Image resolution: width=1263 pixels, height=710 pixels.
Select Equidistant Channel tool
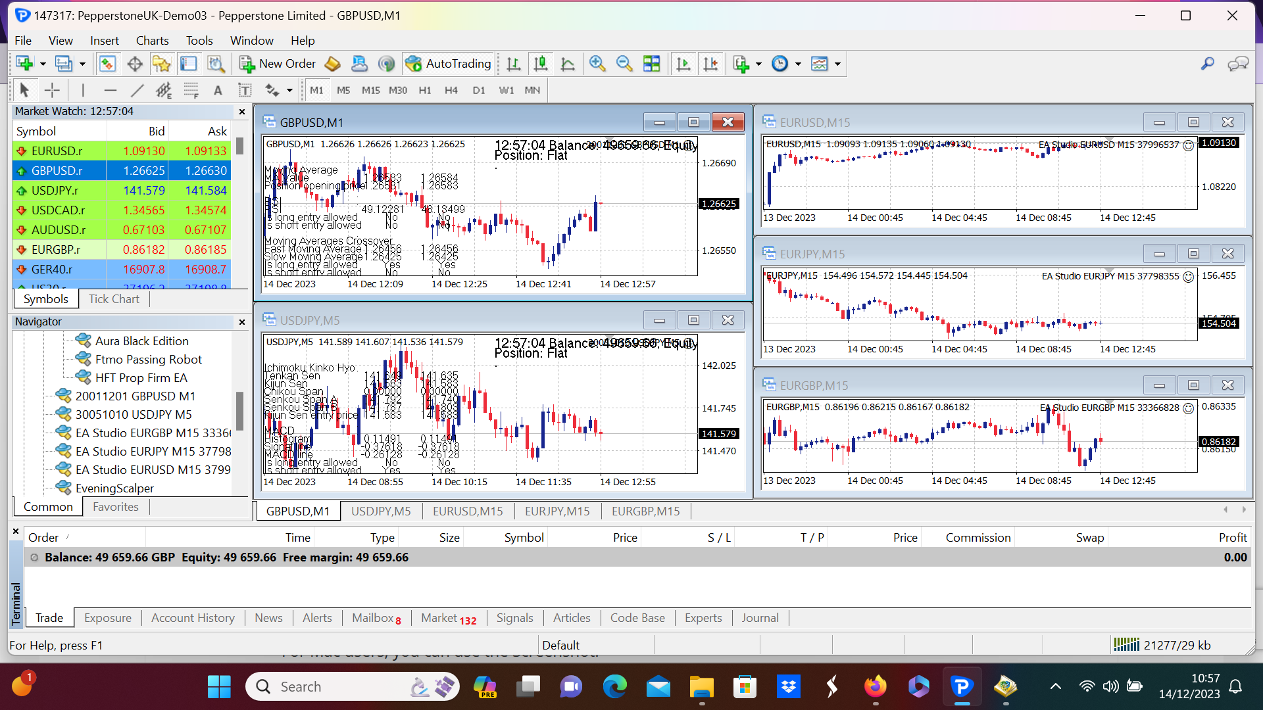tap(164, 90)
